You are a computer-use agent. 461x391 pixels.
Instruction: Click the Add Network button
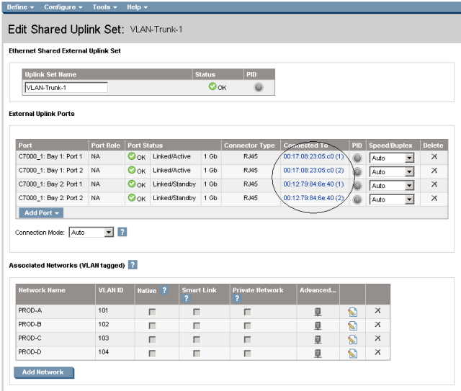point(43,372)
